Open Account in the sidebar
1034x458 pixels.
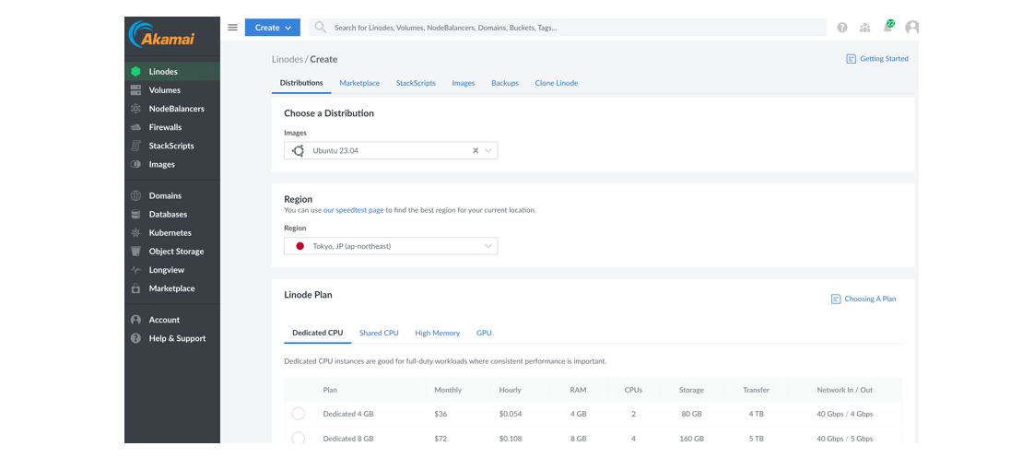point(172,320)
